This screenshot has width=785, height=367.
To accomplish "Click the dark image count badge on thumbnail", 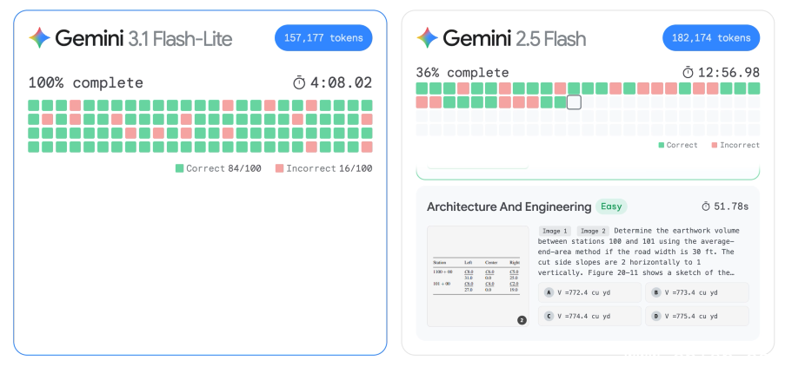I will [522, 320].
